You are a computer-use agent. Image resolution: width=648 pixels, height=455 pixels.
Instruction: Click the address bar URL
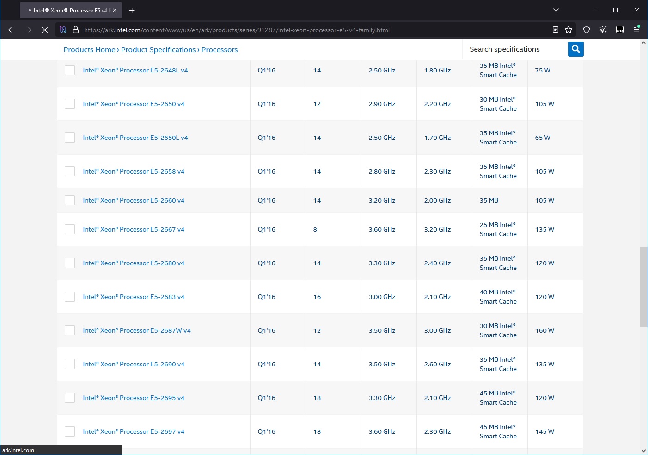237,30
